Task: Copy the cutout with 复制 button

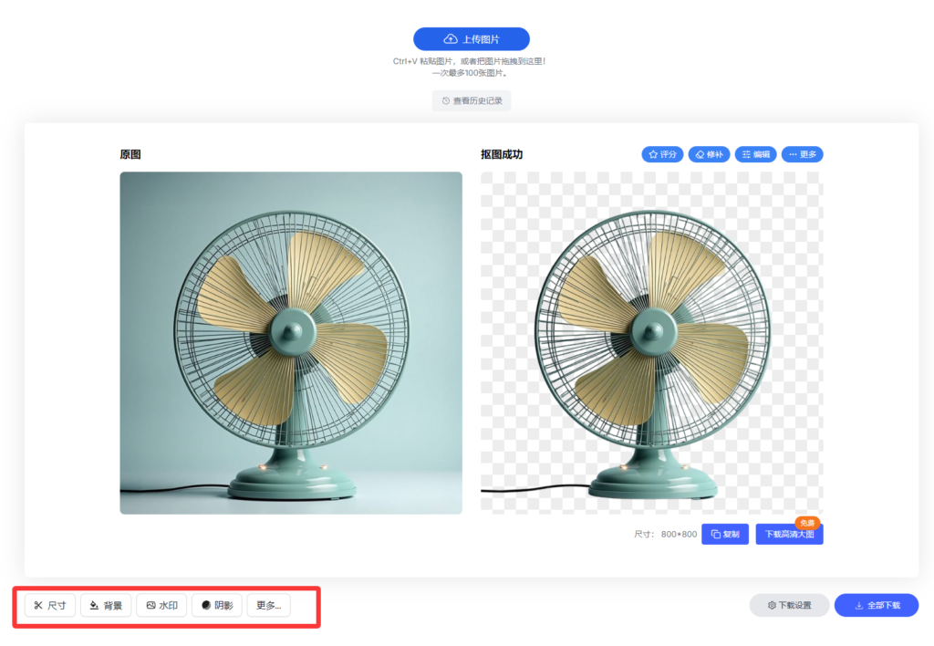Action: 725,534
